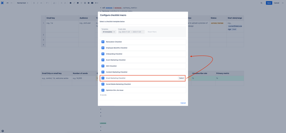Open more formatting options in the toolbar

pos(41,3)
